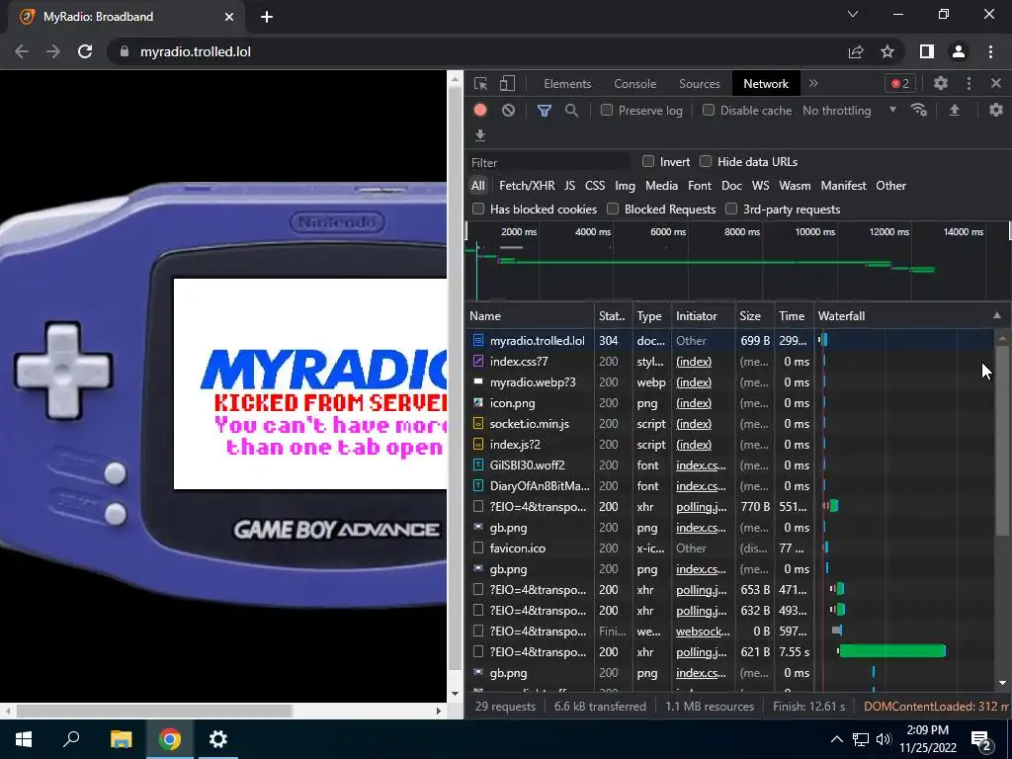Check 3rd-party requests checkbox

731,209
